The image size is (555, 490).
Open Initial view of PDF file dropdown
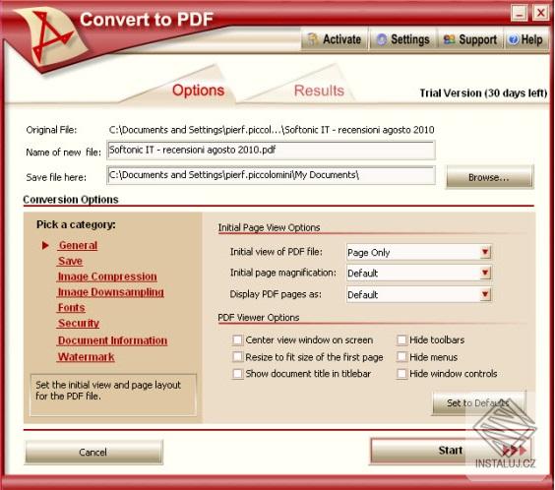pos(418,252)
